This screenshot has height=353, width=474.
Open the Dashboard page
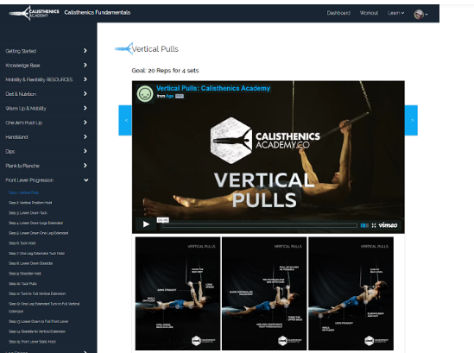(338, 13)
